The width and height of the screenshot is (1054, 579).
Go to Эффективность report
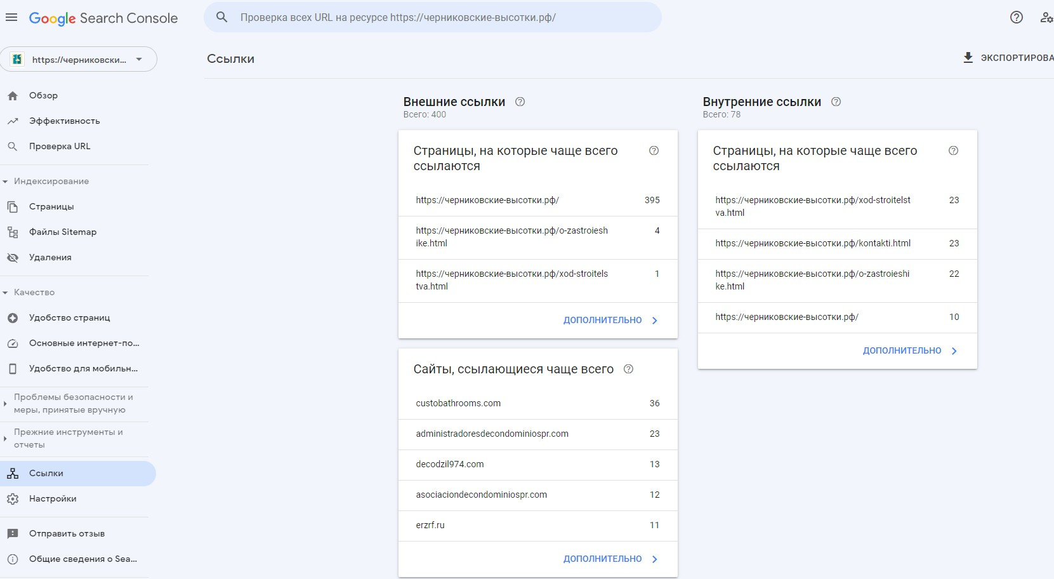(x=64, y=121)
